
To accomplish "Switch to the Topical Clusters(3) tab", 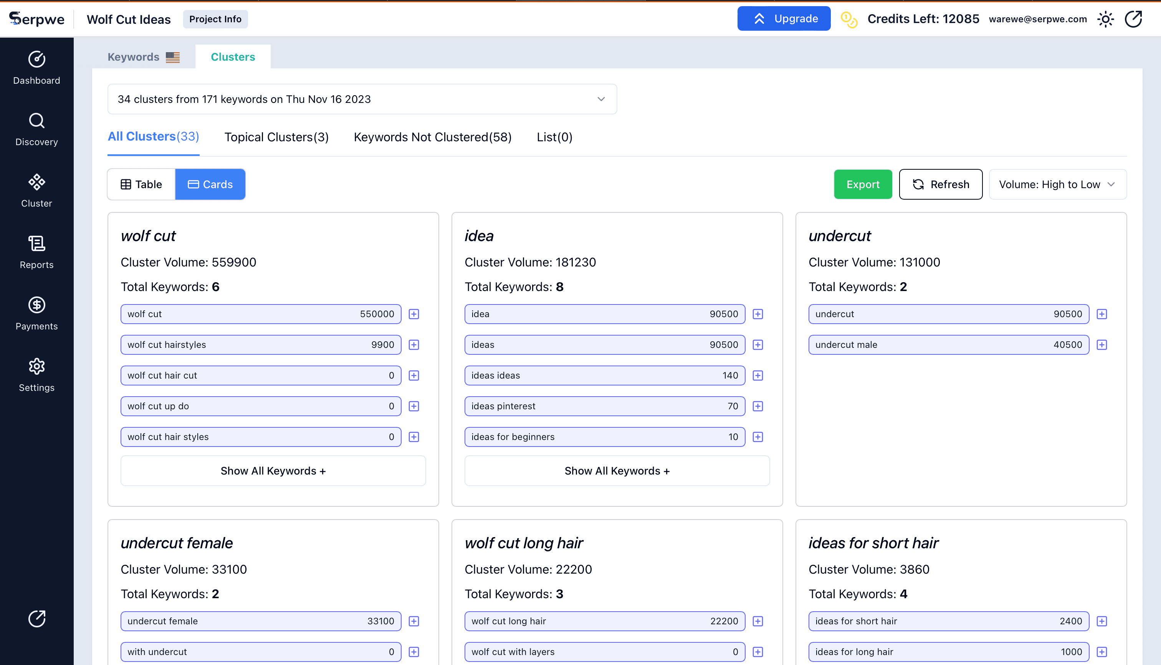I will 276,137.
